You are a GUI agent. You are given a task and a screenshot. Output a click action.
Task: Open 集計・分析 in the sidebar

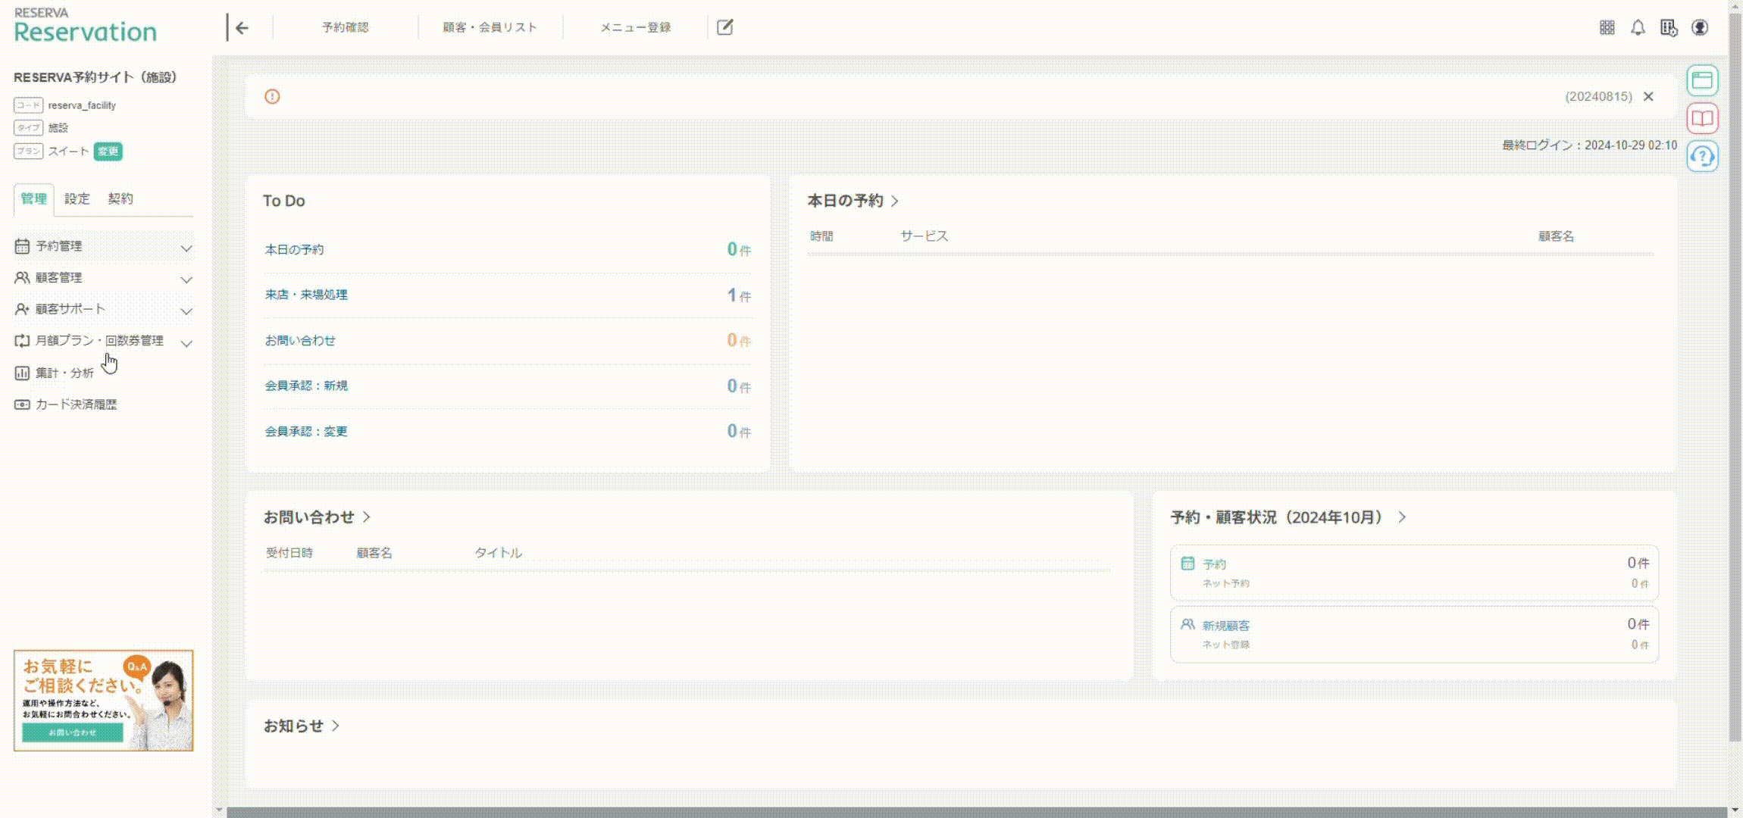pos(64,373)
